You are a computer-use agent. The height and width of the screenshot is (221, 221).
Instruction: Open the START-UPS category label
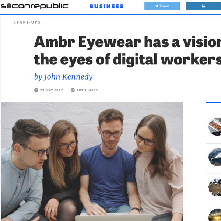tap(27, 22)
